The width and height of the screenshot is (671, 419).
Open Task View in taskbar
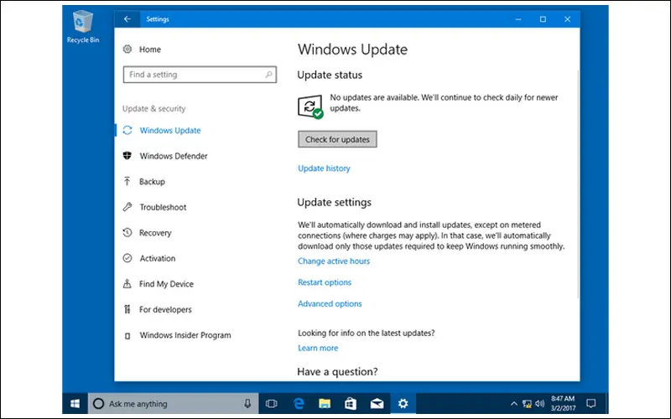pyautogui.click(x=271, y=404)
